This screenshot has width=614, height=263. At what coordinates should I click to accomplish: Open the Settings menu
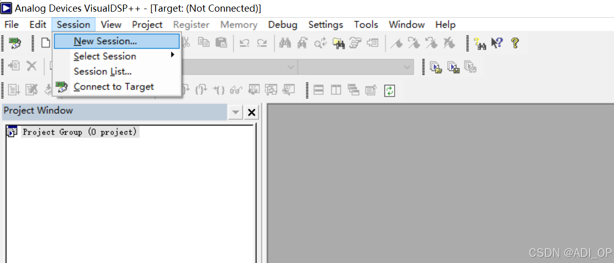326,24
